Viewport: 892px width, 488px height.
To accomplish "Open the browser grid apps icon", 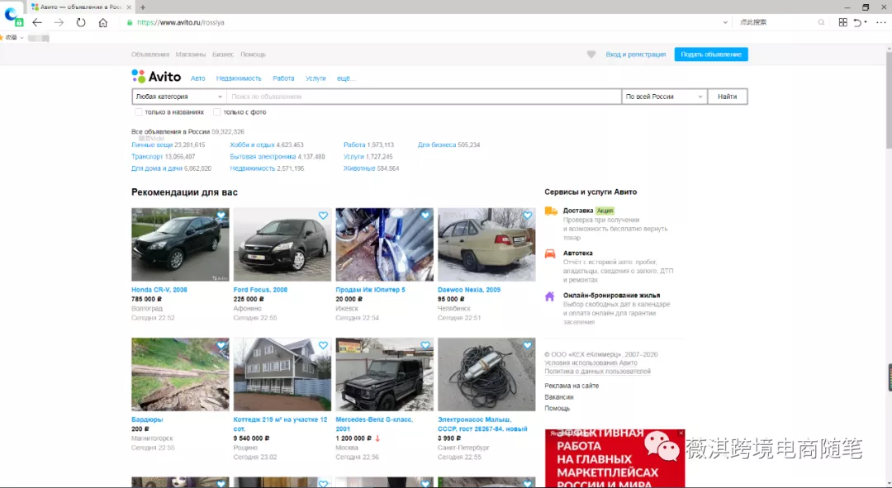I will (x=843, y=22).
